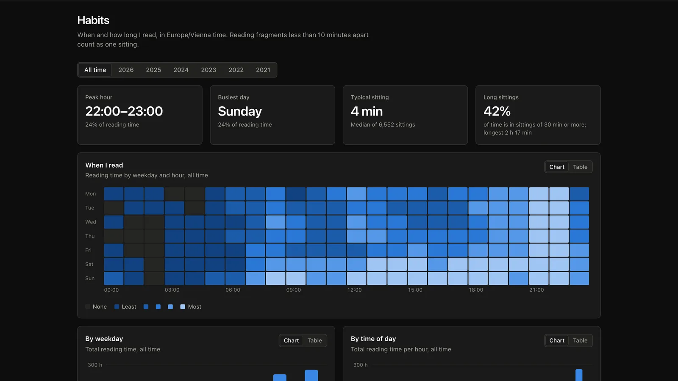Select the All time period tab

pyautogui.click(x=95, y=70)
